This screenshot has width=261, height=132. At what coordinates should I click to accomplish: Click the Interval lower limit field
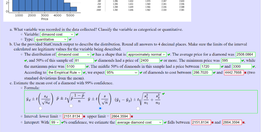click(x=73, y=117)
